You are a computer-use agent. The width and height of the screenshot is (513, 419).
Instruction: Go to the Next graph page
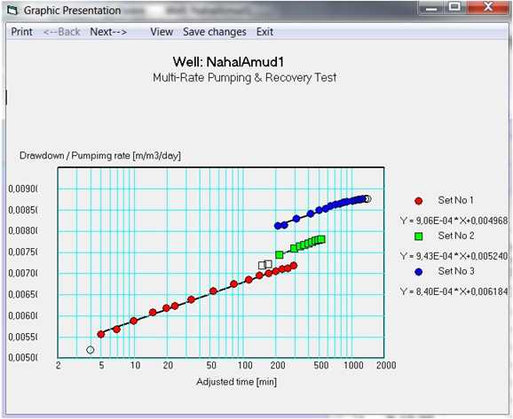pyautogui.click(x=108, y=32)
